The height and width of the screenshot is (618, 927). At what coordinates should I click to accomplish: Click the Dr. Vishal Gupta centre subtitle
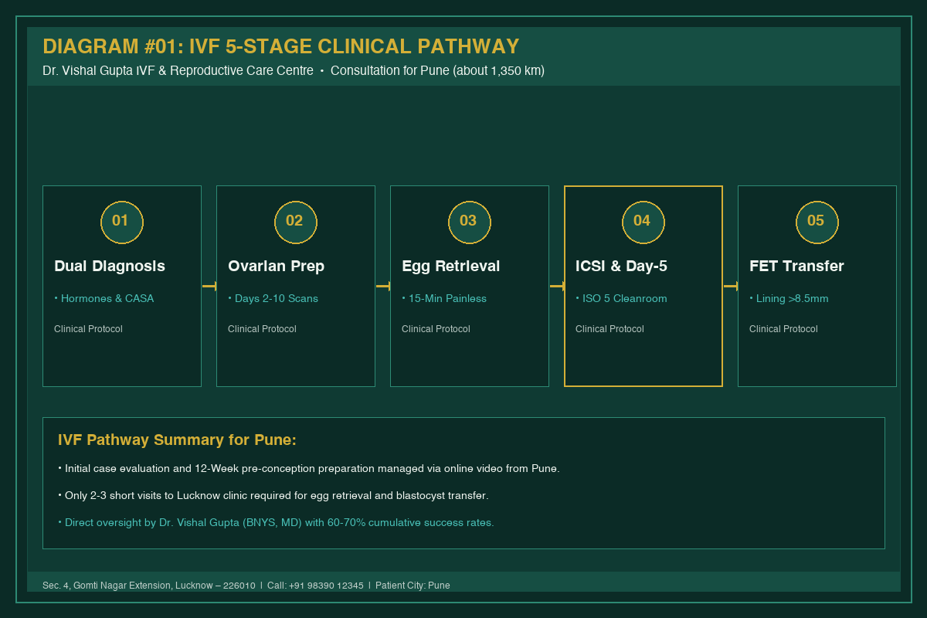pos(294,70)
